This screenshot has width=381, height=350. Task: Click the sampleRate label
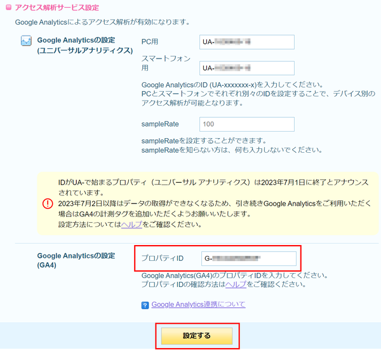160,124
